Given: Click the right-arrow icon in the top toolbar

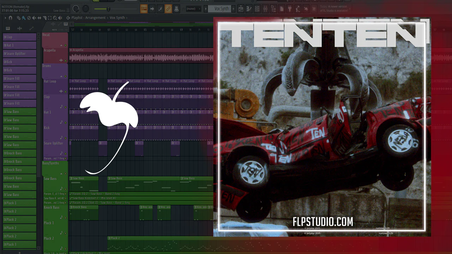Looking at the screenshot, I should tap(152, 9).
